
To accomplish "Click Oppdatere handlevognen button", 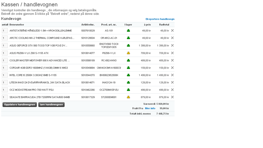I will click(x=20, y=104).
